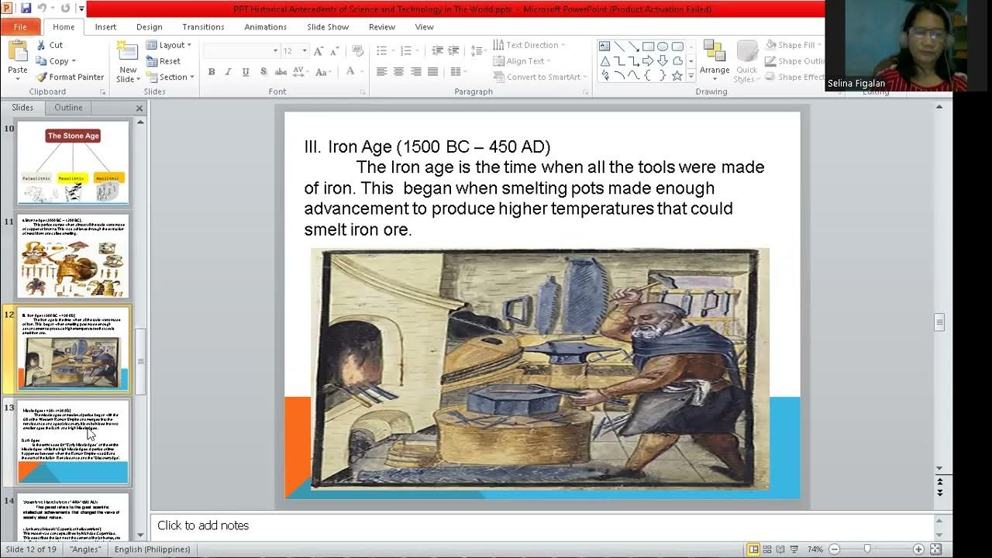Switch to Reading View in status bar
This screenshot has height=558, width=992.
coord(782,549)
